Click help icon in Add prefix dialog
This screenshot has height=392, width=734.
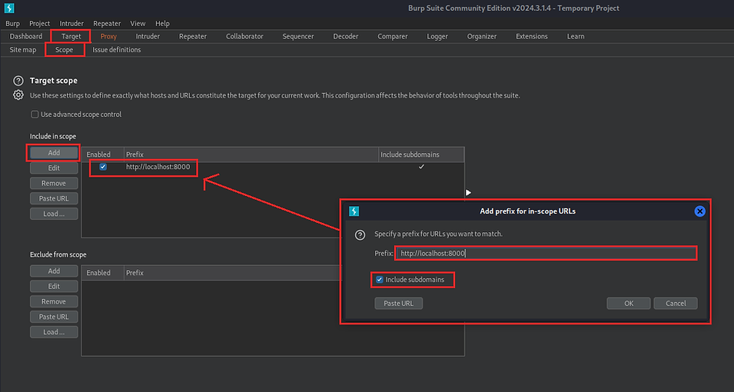tap(360, 235)
